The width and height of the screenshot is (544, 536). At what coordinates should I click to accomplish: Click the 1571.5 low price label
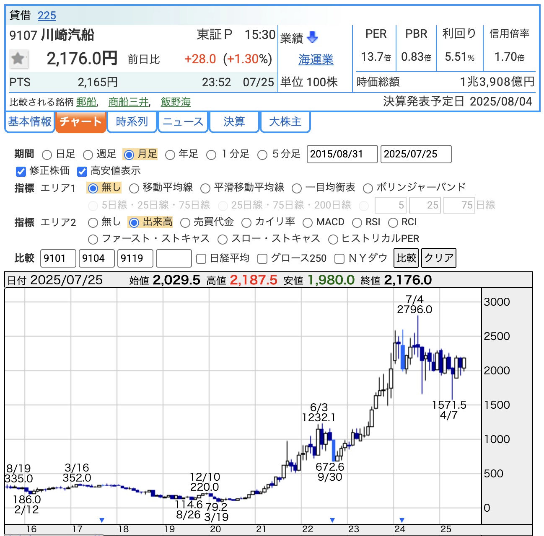coord(449,405)
